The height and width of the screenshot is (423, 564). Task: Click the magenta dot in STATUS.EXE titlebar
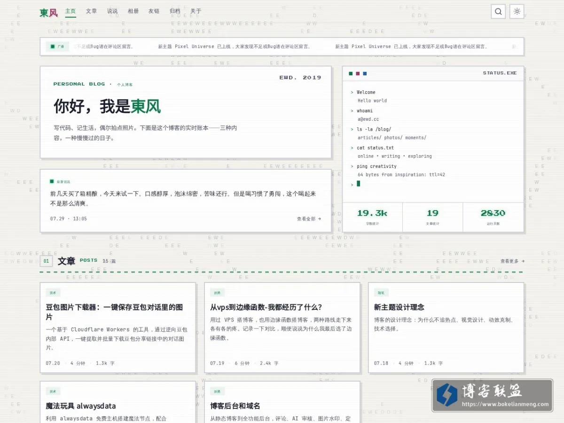358,73
